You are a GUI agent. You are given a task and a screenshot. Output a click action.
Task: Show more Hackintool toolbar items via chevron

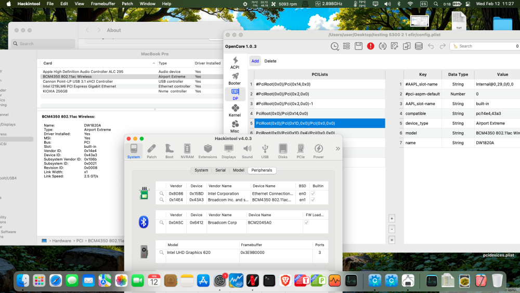pos(337,149)
